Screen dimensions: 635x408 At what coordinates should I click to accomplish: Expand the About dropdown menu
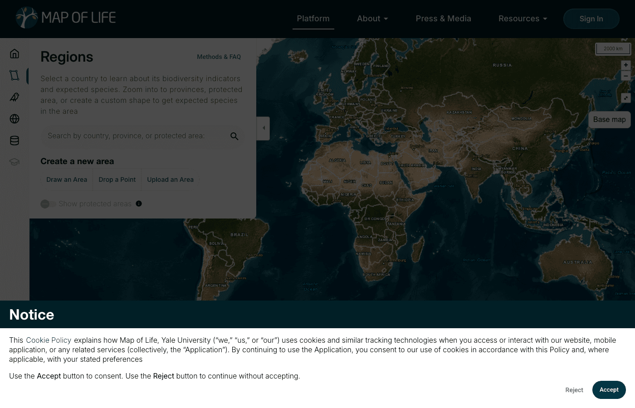tap(372, 19)
